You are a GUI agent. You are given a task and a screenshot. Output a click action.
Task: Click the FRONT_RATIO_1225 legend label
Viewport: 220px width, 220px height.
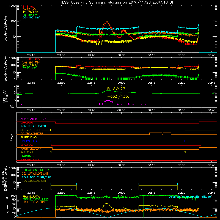coord(35,199)
